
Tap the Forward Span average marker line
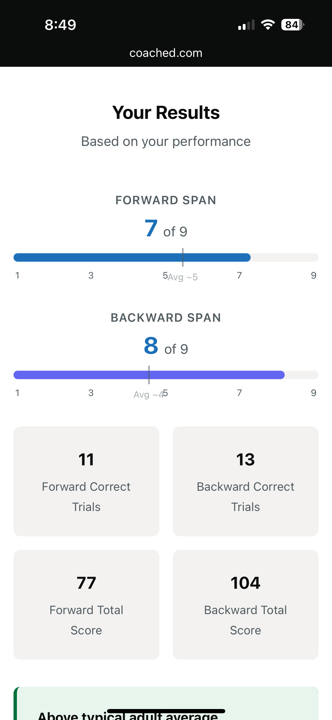183,257
